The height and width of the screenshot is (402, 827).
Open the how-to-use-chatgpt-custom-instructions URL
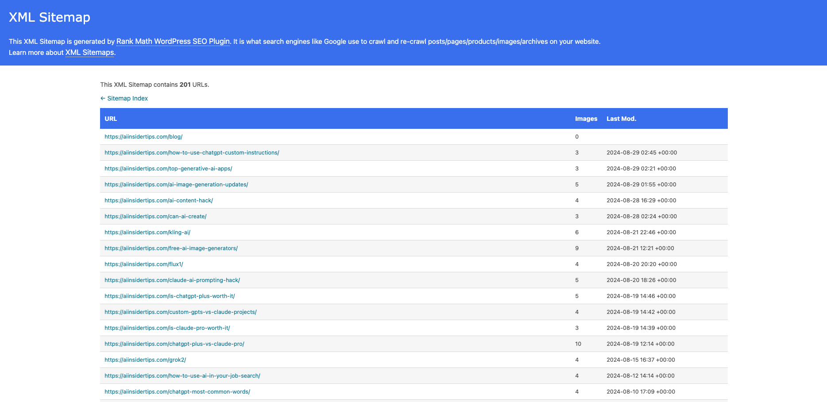click(x=191, y=152)
